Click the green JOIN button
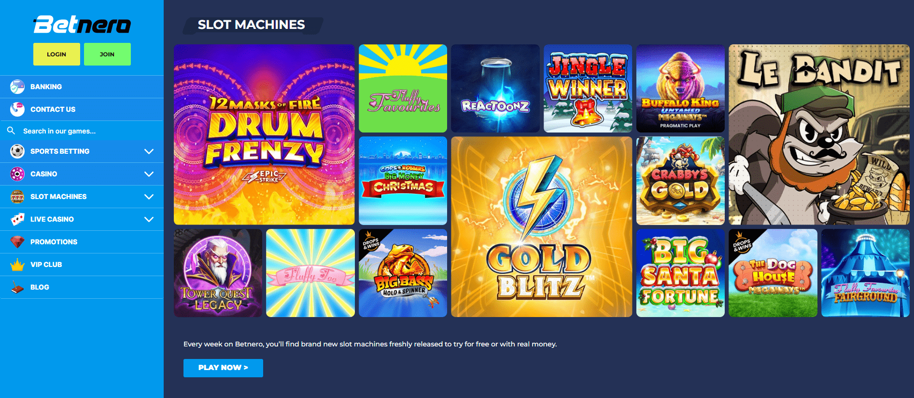The image size is (914, 398). click(x=107, y=54)
